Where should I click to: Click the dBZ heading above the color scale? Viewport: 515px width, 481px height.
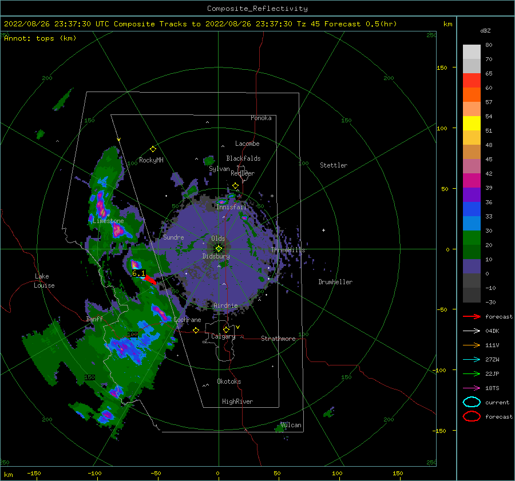coord(485,30)
